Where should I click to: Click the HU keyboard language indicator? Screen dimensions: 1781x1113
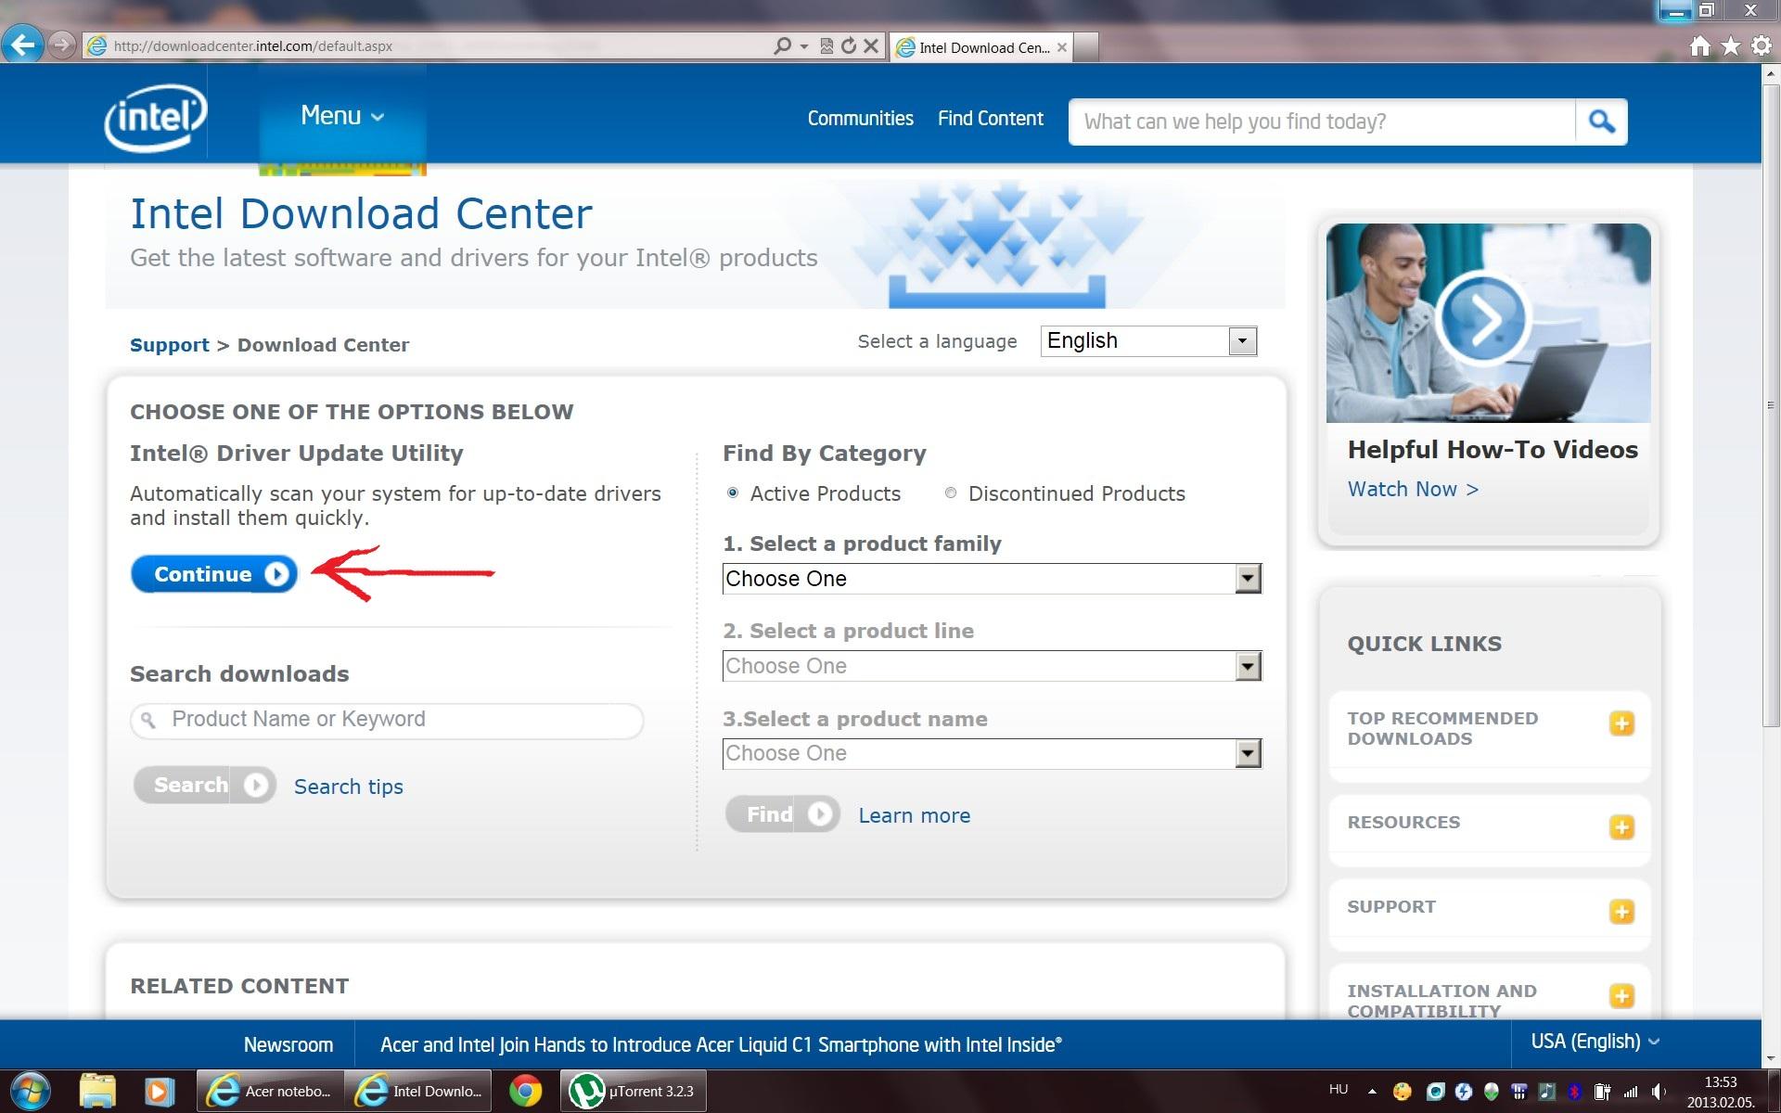click(x=1339, y=1090)
